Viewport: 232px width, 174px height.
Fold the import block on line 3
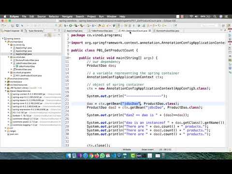point(70,43)
